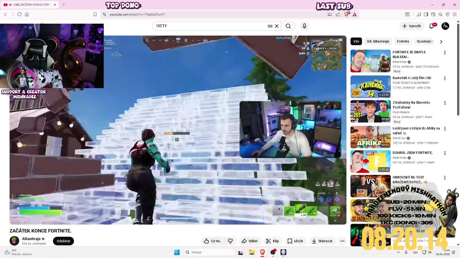Open the DOHRÁL JSEM FORTNITE video title
This screenshot has height=258, width=460.
click(x=413, y=153)
